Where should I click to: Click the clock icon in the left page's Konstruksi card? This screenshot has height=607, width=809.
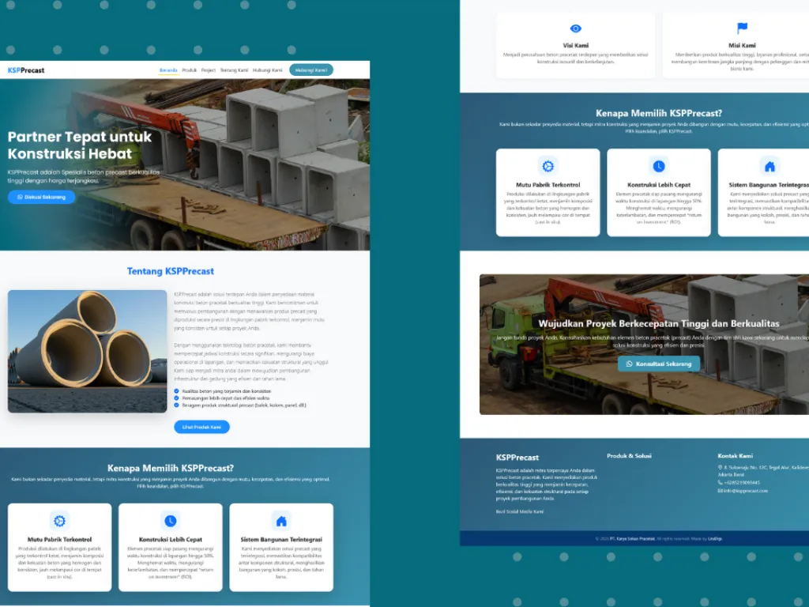tap(171, 520)
